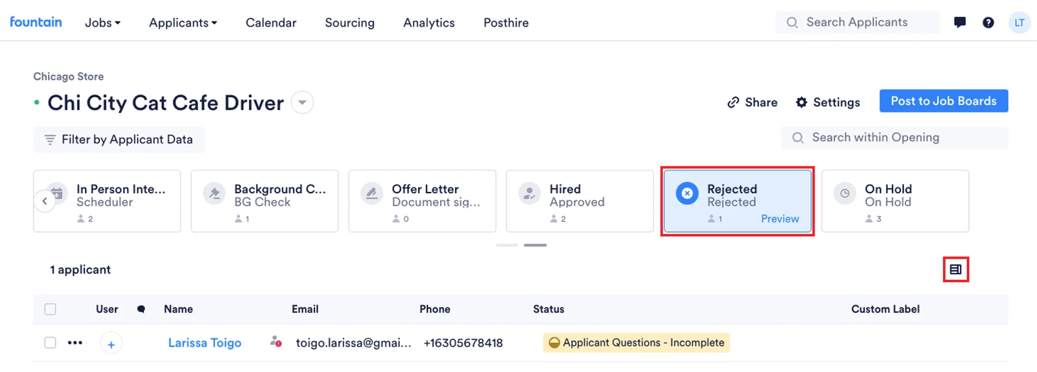Tick the select-all applicants checkbox
The width and height of the screenshot is (1037, 372).
click(50, 309)
